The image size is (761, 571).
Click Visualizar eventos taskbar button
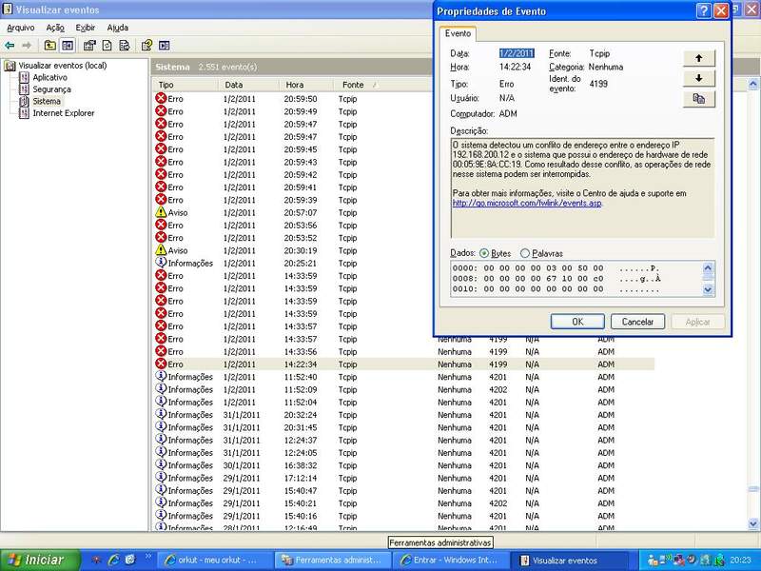pyautogui.click(x=568, y=560)
